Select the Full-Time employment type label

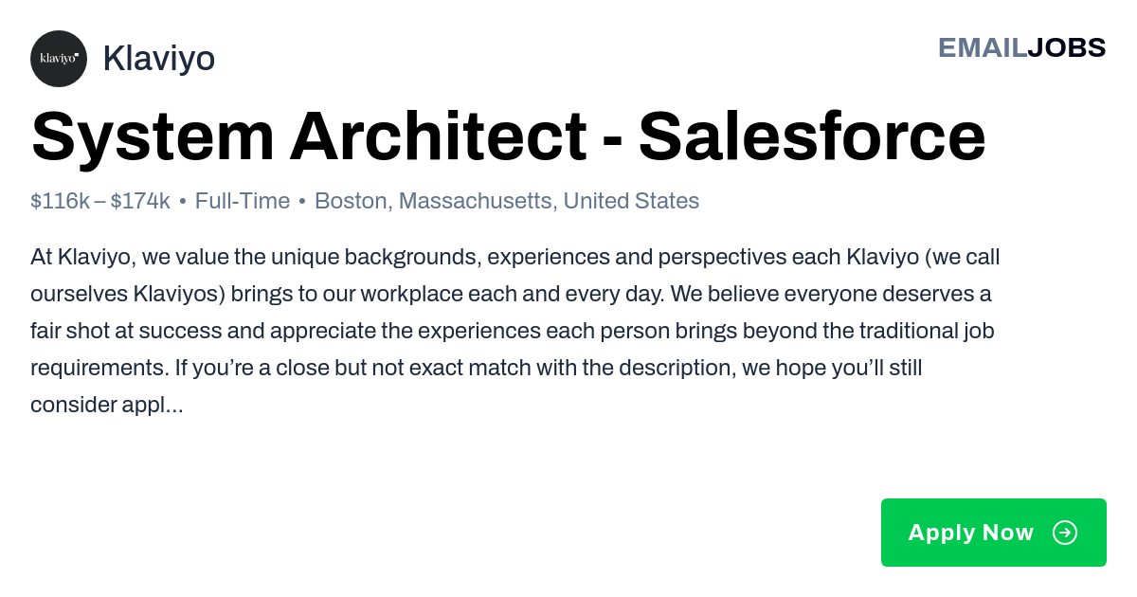tap(243, 201)
